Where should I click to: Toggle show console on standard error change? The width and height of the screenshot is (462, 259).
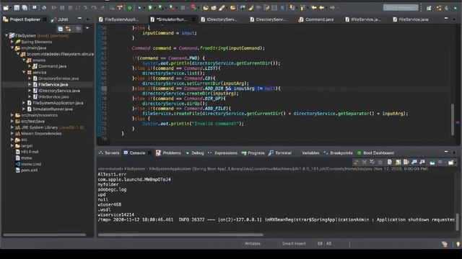click(x=422, y=162)
